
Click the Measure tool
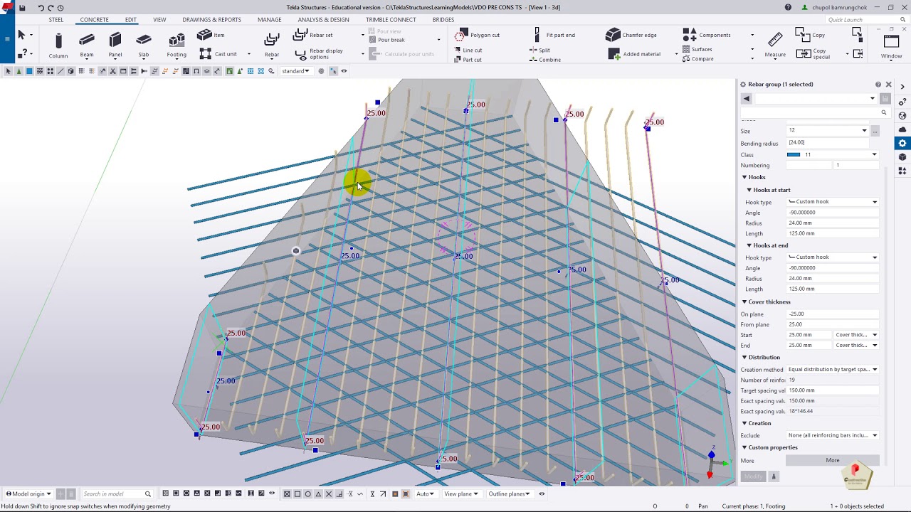click(775, 46)
